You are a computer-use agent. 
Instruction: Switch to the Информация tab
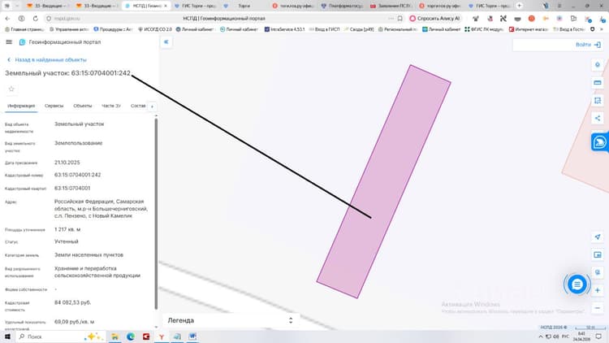pos(21,106)
